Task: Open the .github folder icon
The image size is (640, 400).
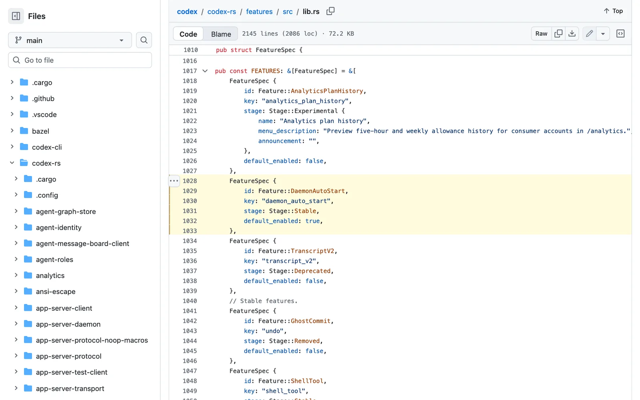Action: [24, 98]
